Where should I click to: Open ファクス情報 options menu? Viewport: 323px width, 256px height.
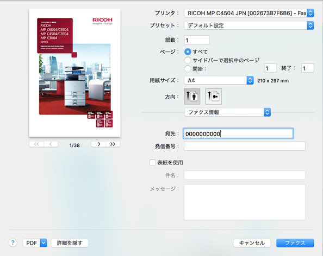(x=227, y=112)
